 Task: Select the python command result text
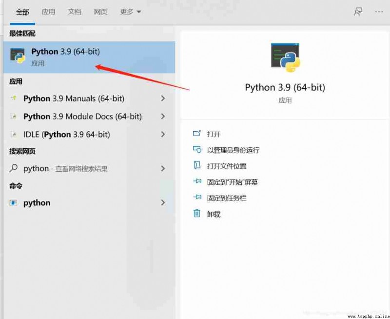(x=37, y=203)
